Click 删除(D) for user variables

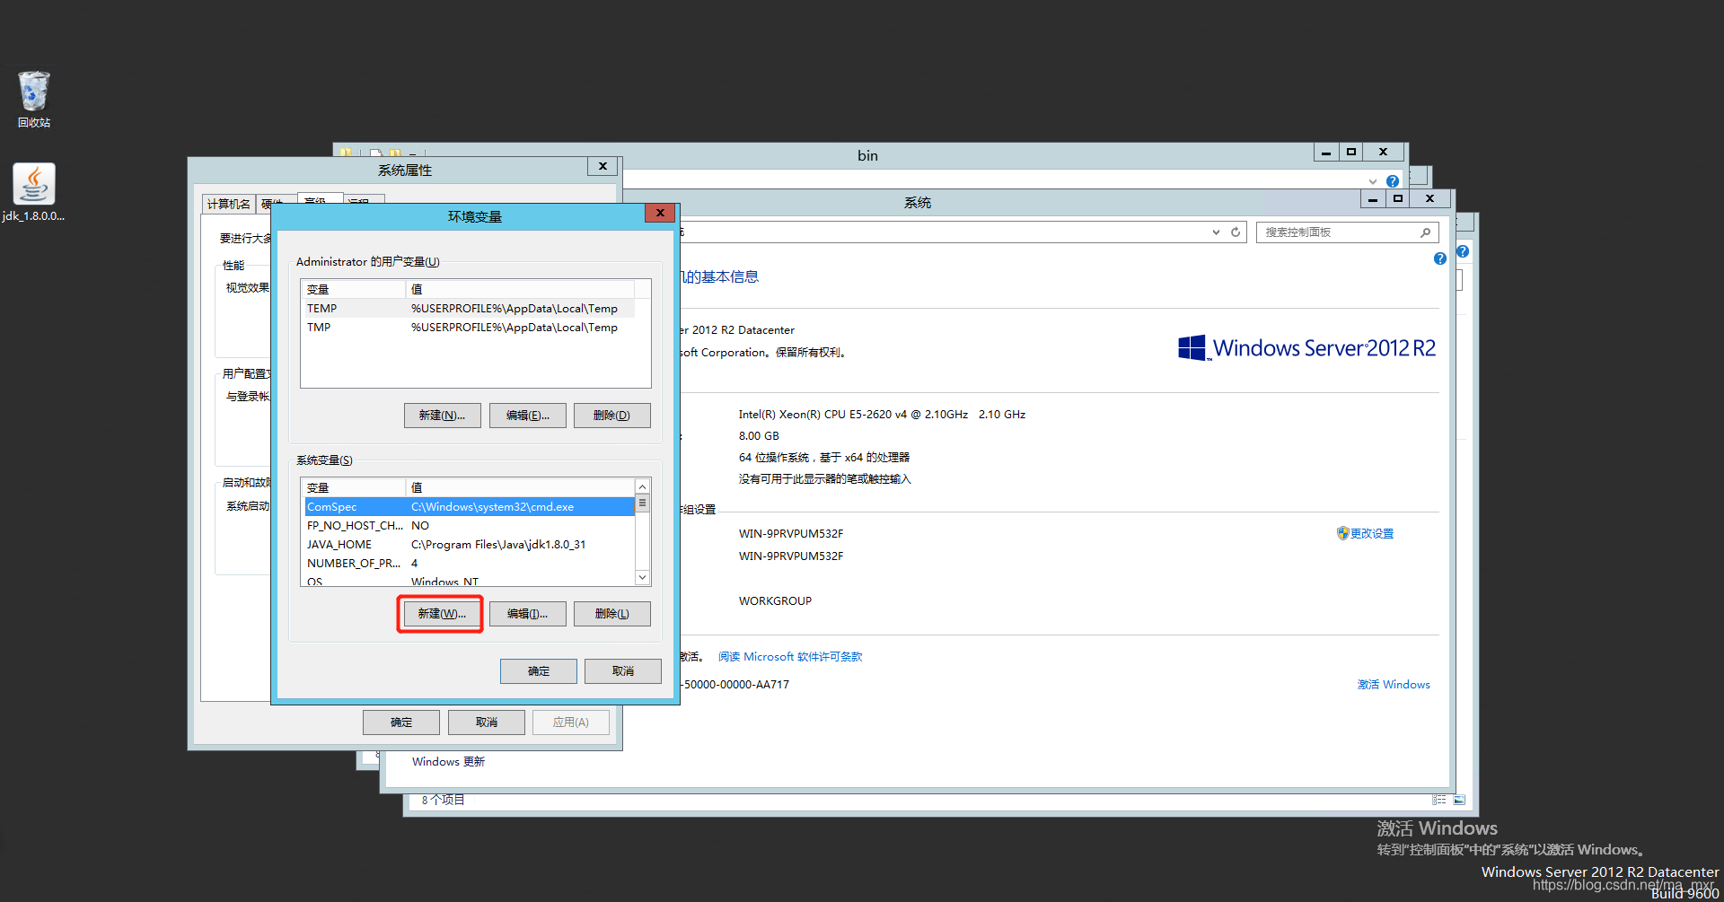click(611, 416)
